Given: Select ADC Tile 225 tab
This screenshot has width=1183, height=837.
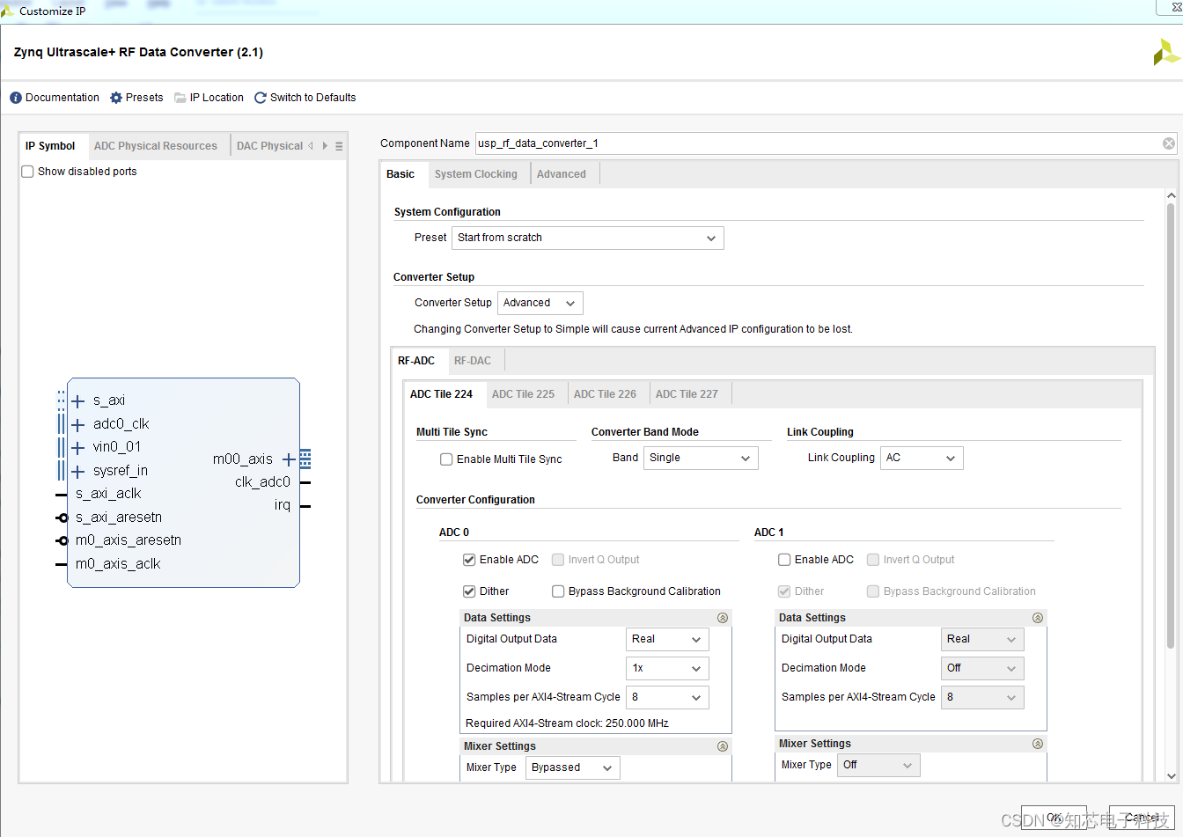Looking at the screenshot, I should (524, 394).
